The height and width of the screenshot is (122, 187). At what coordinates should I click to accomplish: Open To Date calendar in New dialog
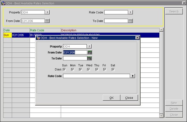point(89,58)
